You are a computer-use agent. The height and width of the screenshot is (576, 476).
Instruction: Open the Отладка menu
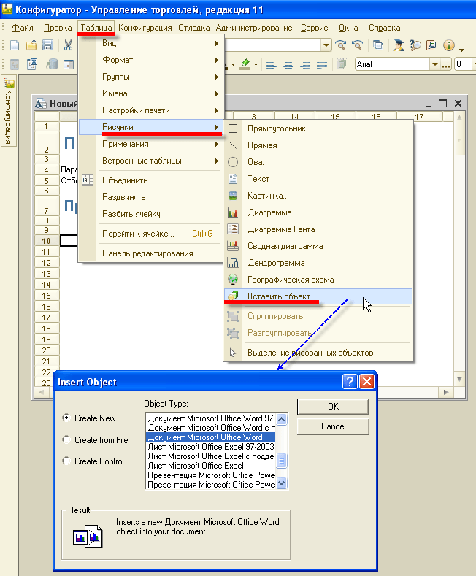pos(194,28)
